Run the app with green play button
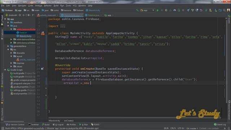 coord(158,10)
